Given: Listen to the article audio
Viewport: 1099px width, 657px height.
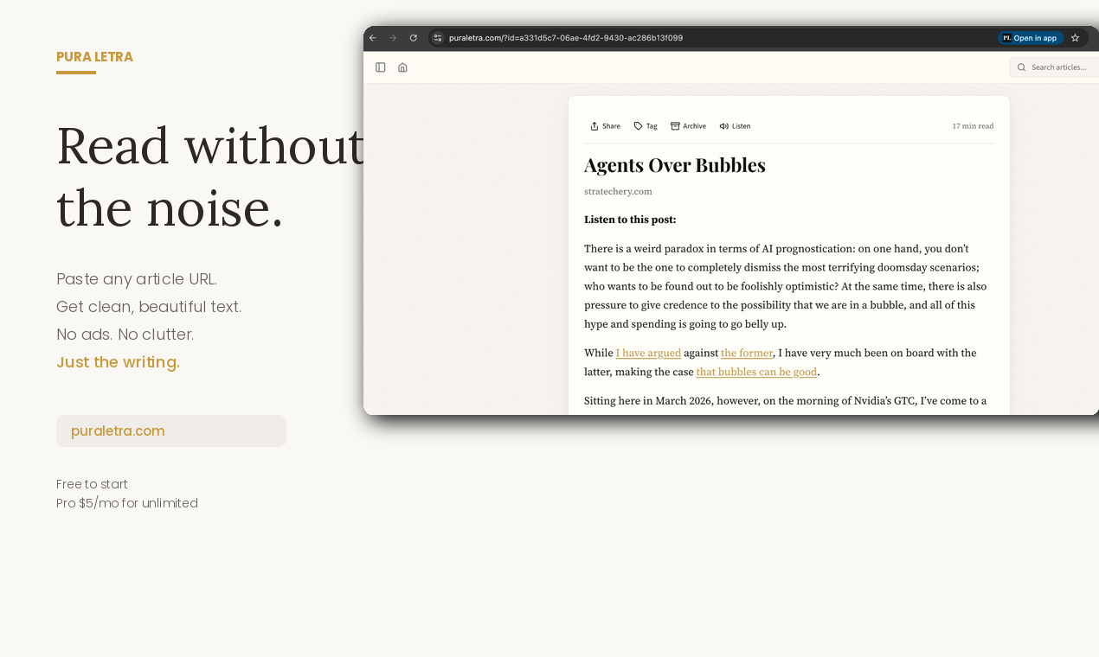Looking at the screenshot, I should pyautogui.click(x=734, y=125).
